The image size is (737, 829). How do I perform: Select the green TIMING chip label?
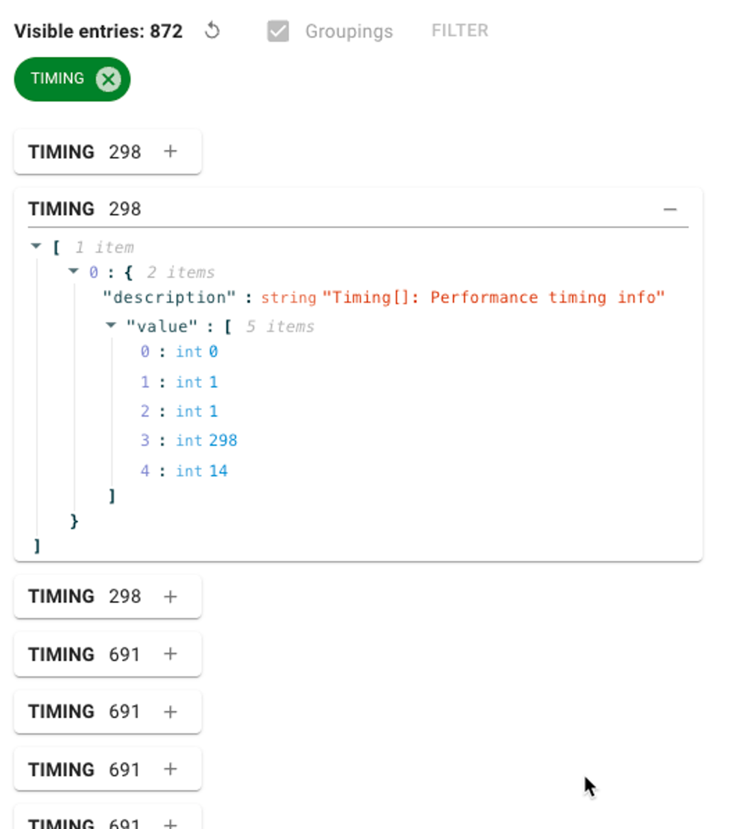tap(57, 78)
